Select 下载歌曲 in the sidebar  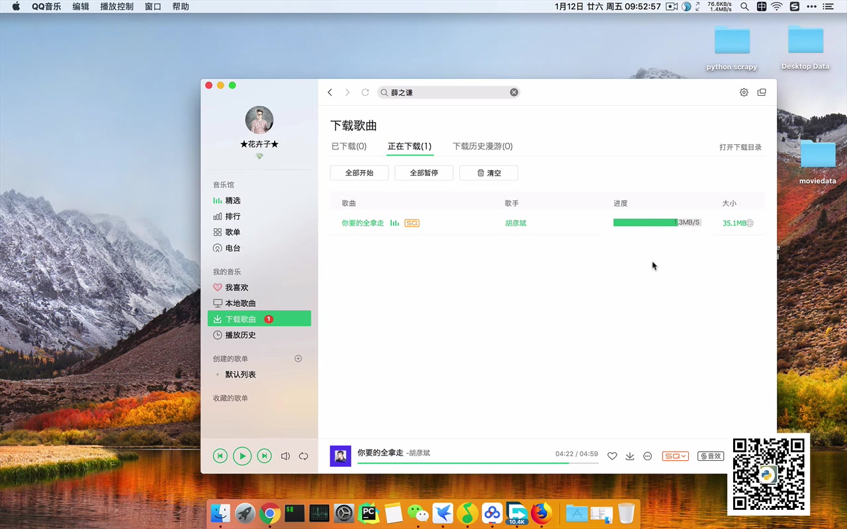coord(259,319)
